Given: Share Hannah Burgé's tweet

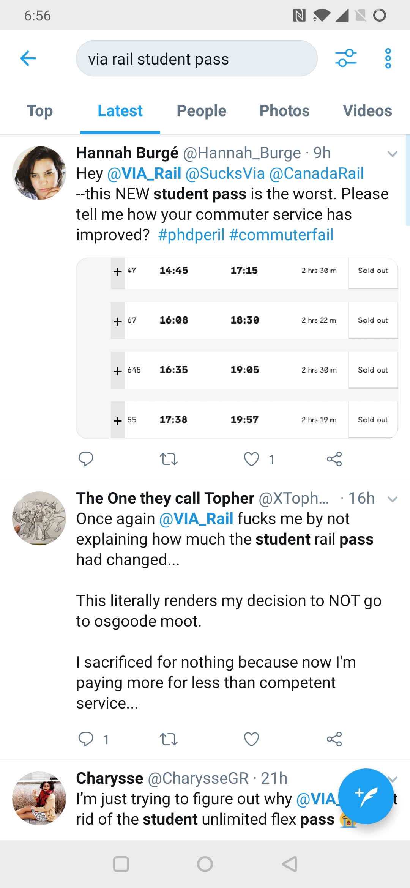Looking at the screenshot, I should (334, 459).
